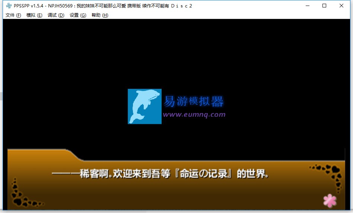This screenshot has height=213, width=353.
Task: Close the PPSSPP emulator window
Action: [341, 6]
